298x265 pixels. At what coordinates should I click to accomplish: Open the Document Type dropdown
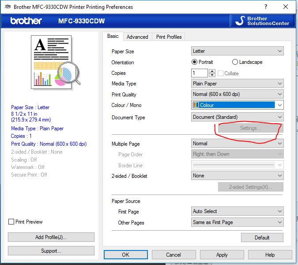pos(238,117)
